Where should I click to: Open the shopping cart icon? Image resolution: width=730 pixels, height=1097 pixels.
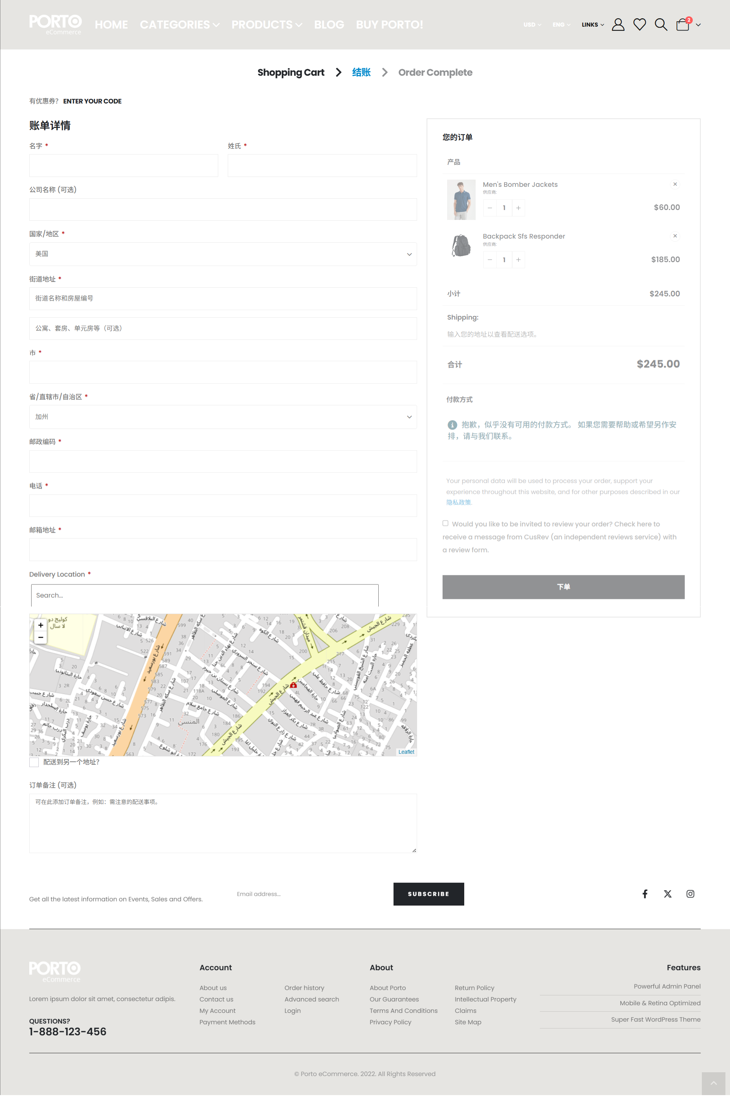click(x=682, y=25)
